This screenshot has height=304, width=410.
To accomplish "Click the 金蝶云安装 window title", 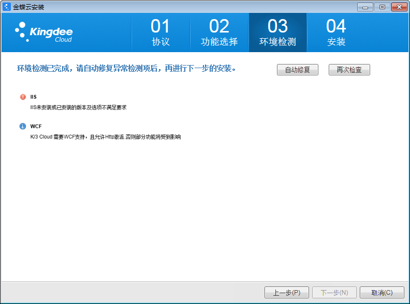I will point(28,7).
